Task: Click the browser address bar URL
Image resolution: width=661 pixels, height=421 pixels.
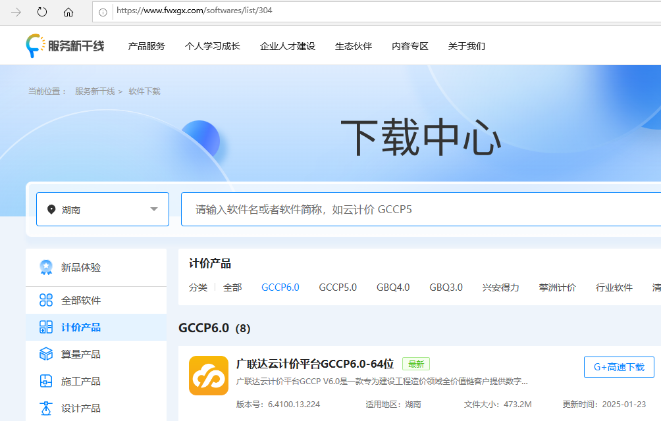Action: coord(194,11)
